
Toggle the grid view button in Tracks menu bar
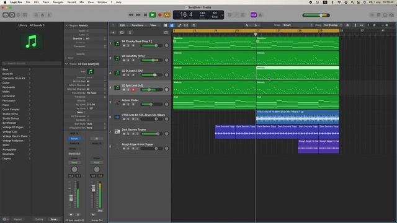tap(166, 25)
